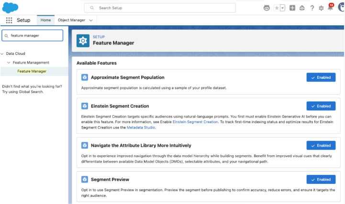Toggle Enabled for Segment Preview

point(321,180)
